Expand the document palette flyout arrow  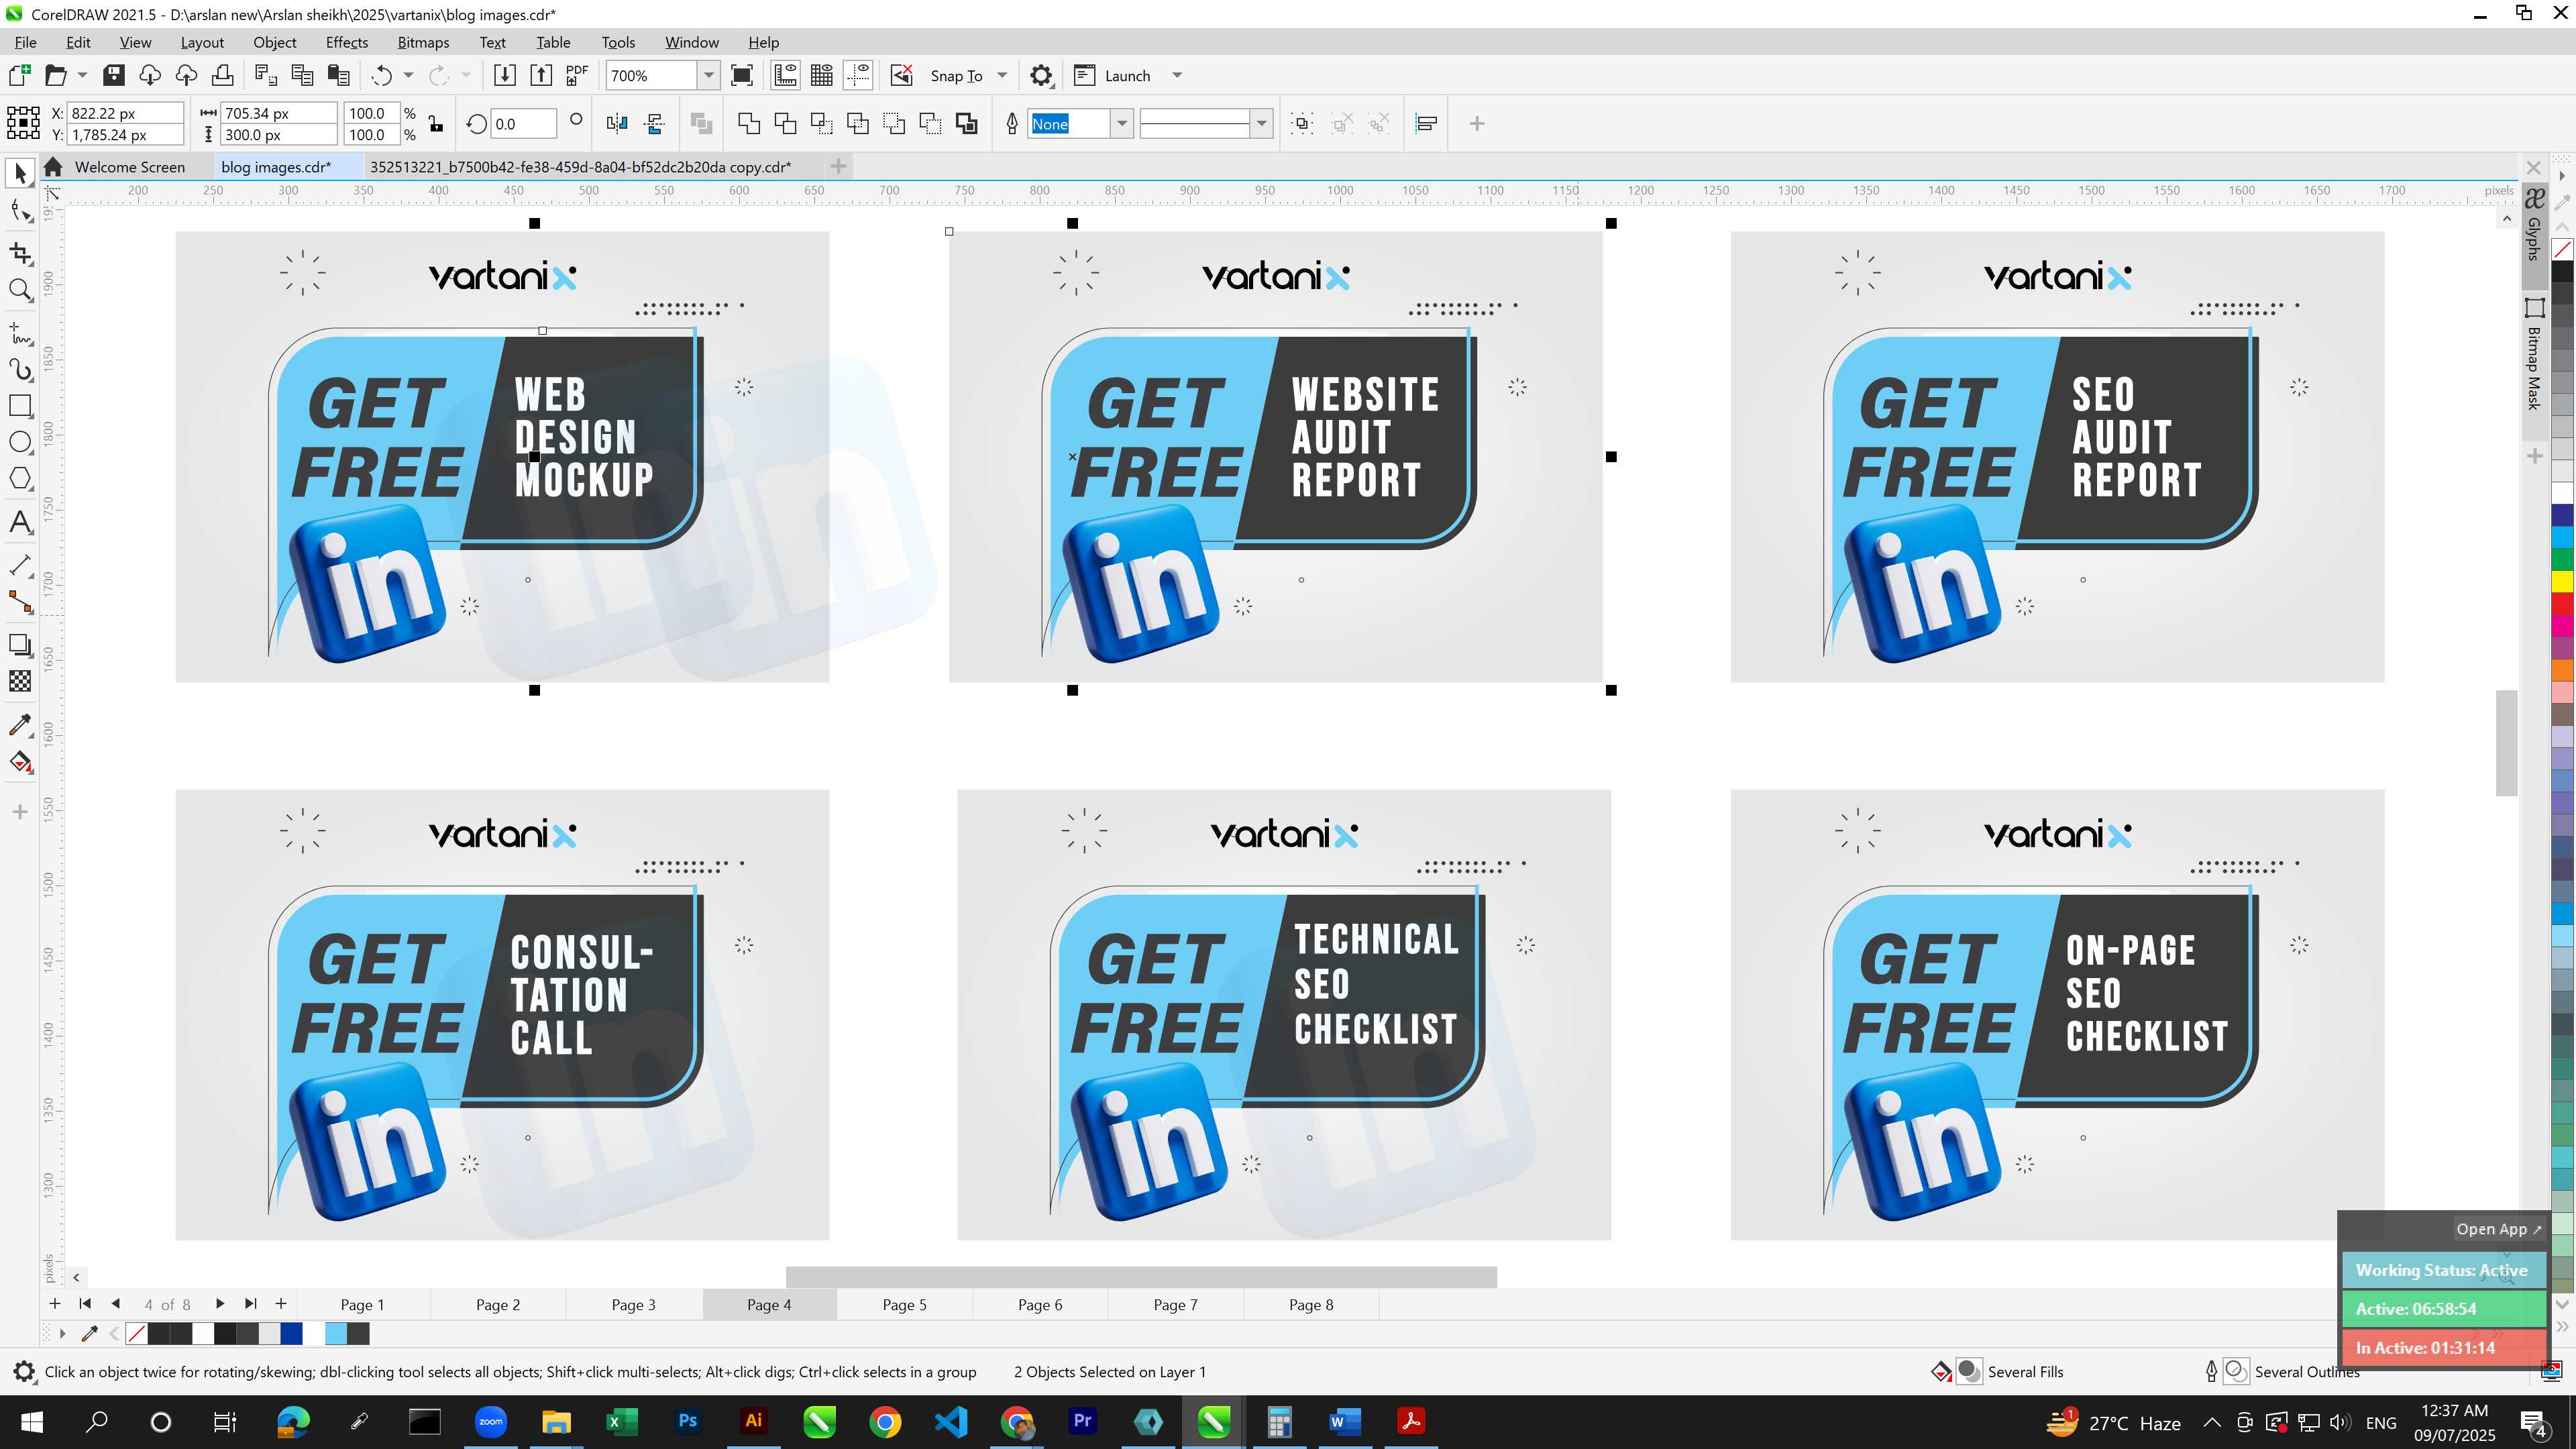click(62, 1333)
